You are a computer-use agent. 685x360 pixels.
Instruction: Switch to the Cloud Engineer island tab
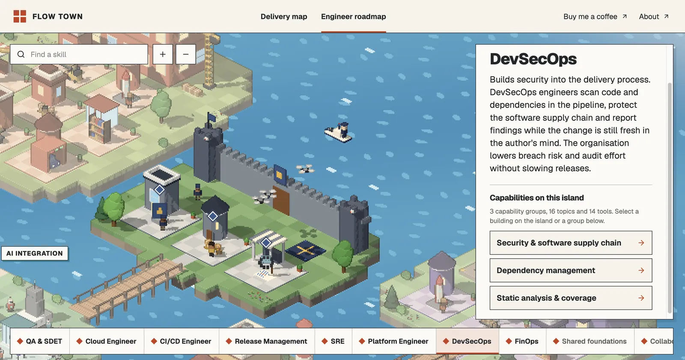(x=107, y=341)
